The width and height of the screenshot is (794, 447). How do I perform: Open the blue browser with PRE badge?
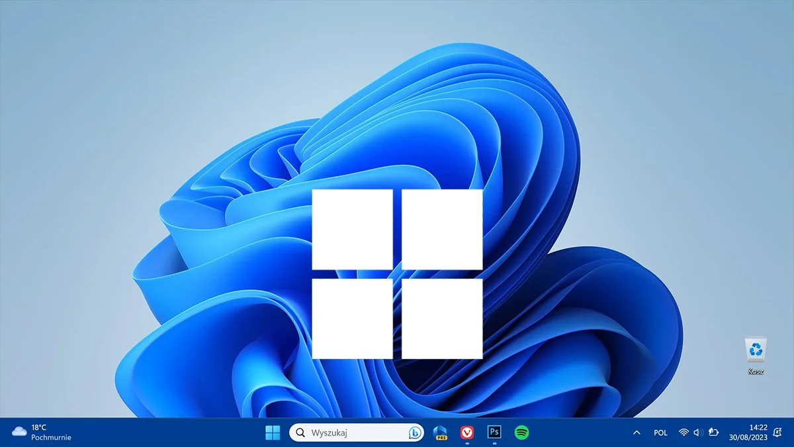coord(439,432)
